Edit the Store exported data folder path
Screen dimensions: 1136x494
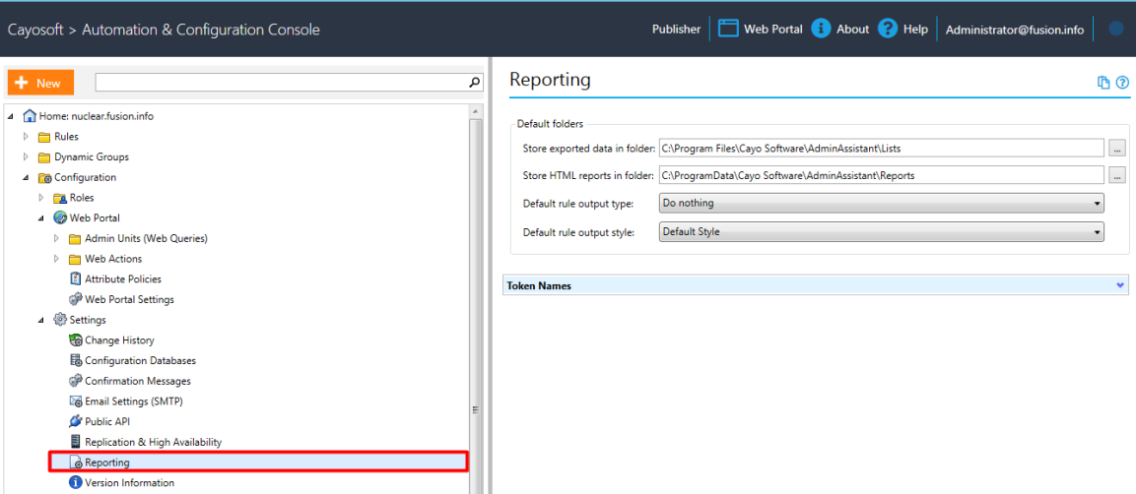click(881, 148)
